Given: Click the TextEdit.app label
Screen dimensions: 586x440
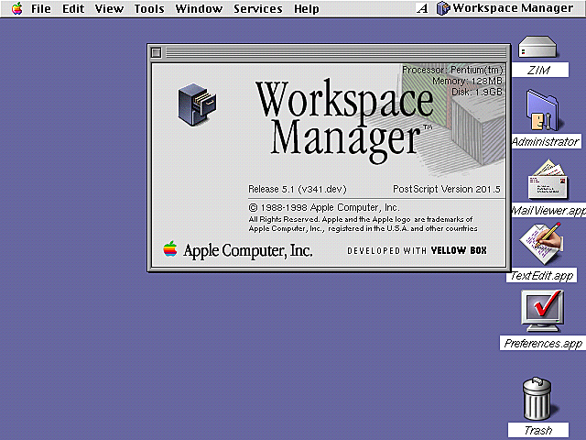Looking at the screenshot, I should (x=541, y=275).
